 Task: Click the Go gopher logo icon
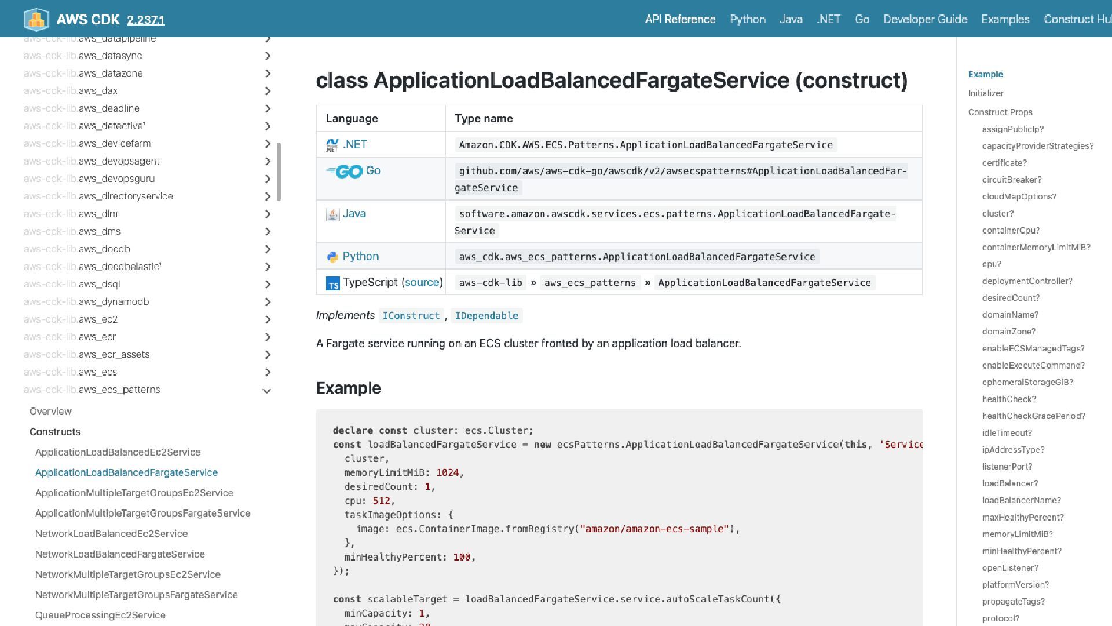coord(345,172)
